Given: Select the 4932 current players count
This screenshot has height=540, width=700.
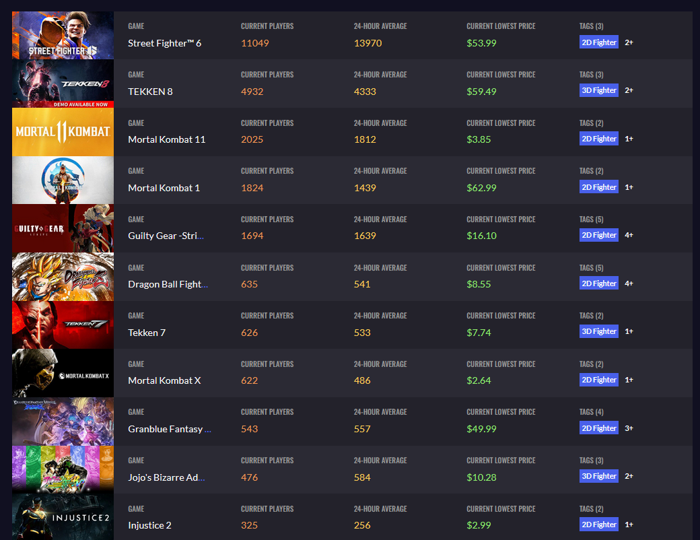Looking at the screenshot, I should [252, 92].
